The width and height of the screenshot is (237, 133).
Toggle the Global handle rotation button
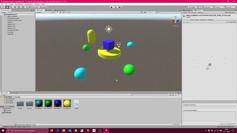(x=43, y=7)
